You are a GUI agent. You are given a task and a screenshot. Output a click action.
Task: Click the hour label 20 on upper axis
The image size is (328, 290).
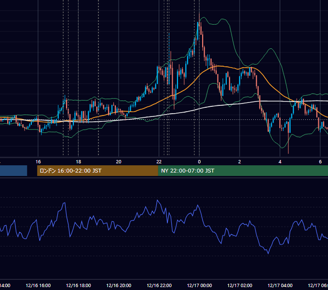119,162
